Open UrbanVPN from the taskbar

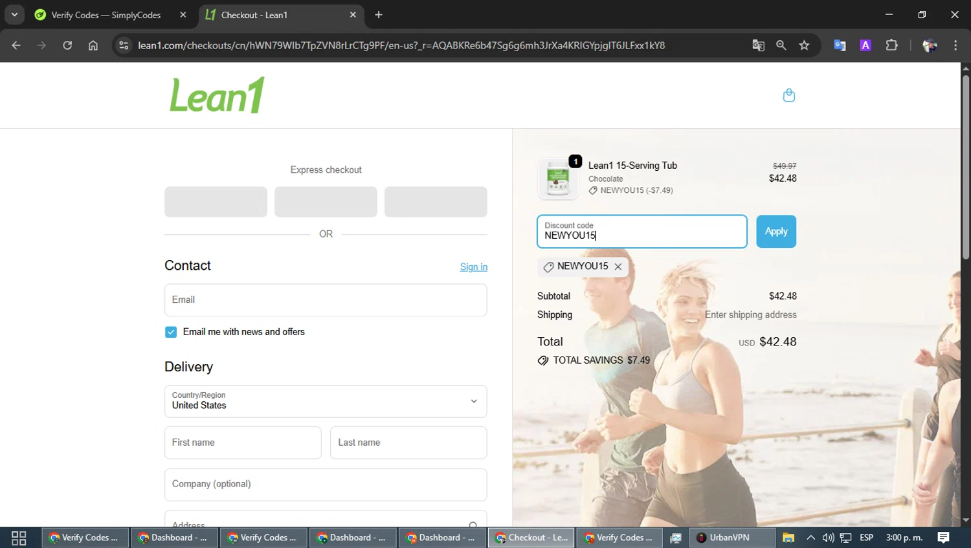pos(733,538)
